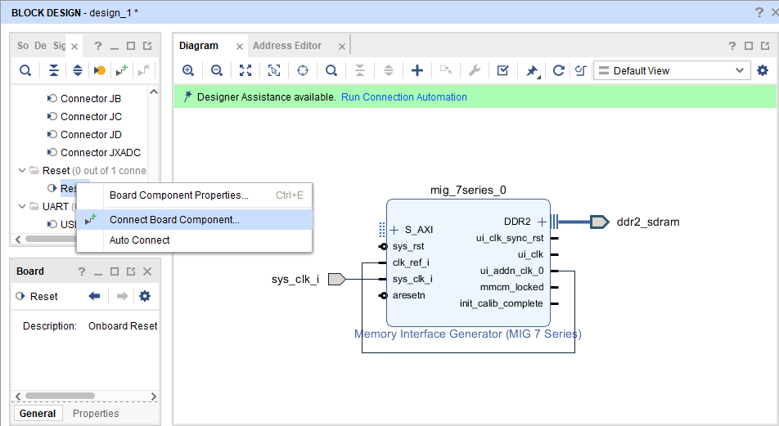Click the zoom fit expand icon

pos(245,70)
